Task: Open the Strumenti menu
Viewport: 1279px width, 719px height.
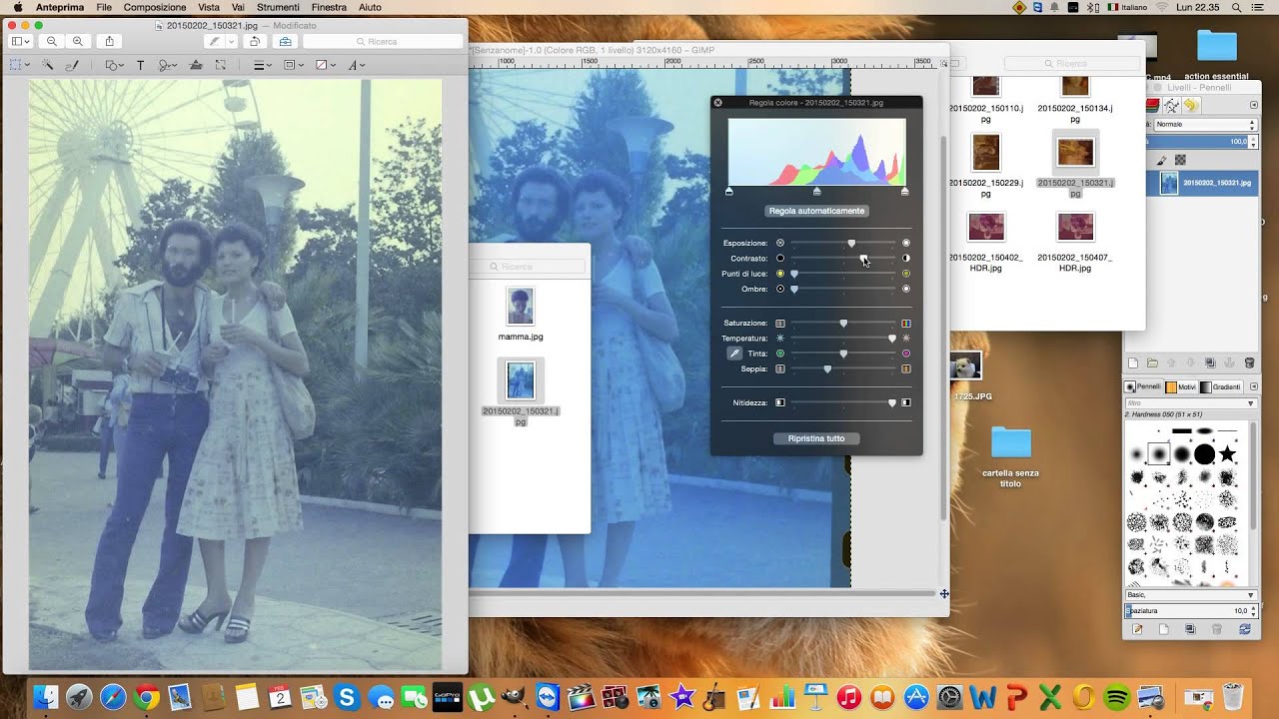Action: [x=278, y=7]
